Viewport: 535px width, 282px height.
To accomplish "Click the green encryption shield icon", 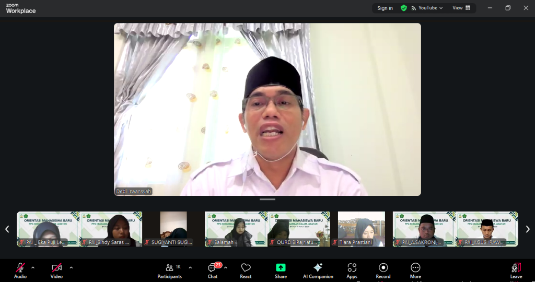I will click(403, 8).
